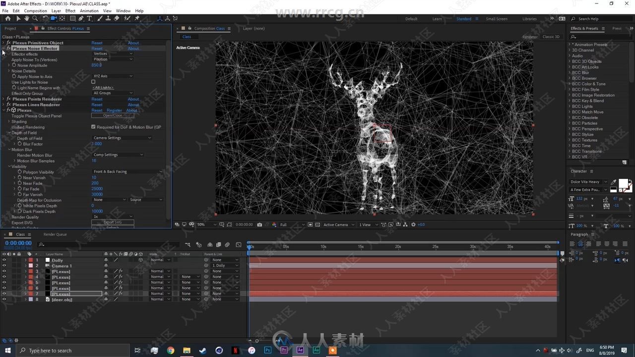Open the composition mini-flowchart in timeline
The width and height of the screenshot is (635, 357).
coord(188,244)
